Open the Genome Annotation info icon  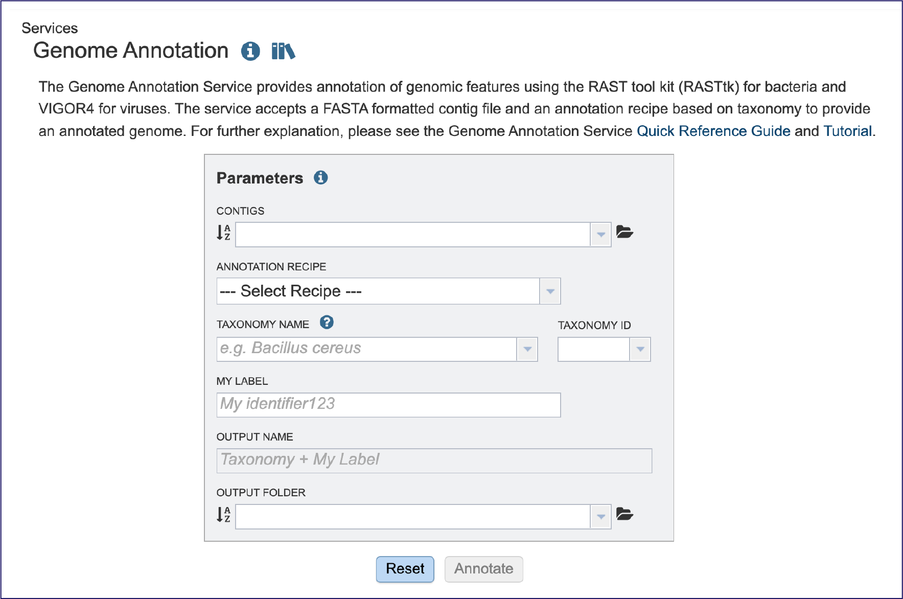[x=250, y=51]
